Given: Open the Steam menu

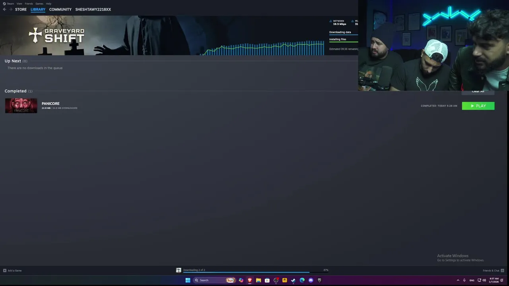Looking at the screenshot, I should tap(8, 4).
